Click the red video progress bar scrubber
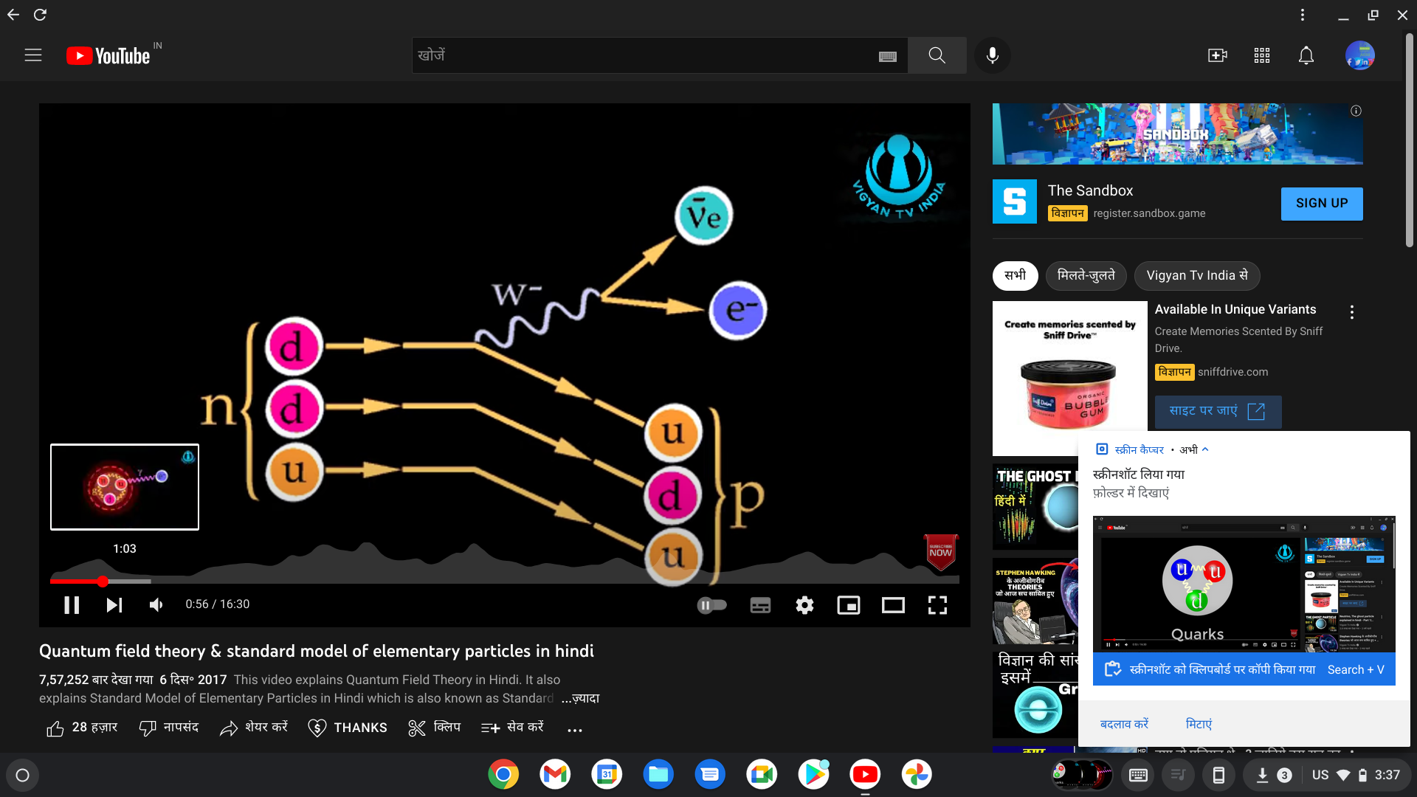Image resolution: width=1417 pixels, height=797 pixels. 103,582
